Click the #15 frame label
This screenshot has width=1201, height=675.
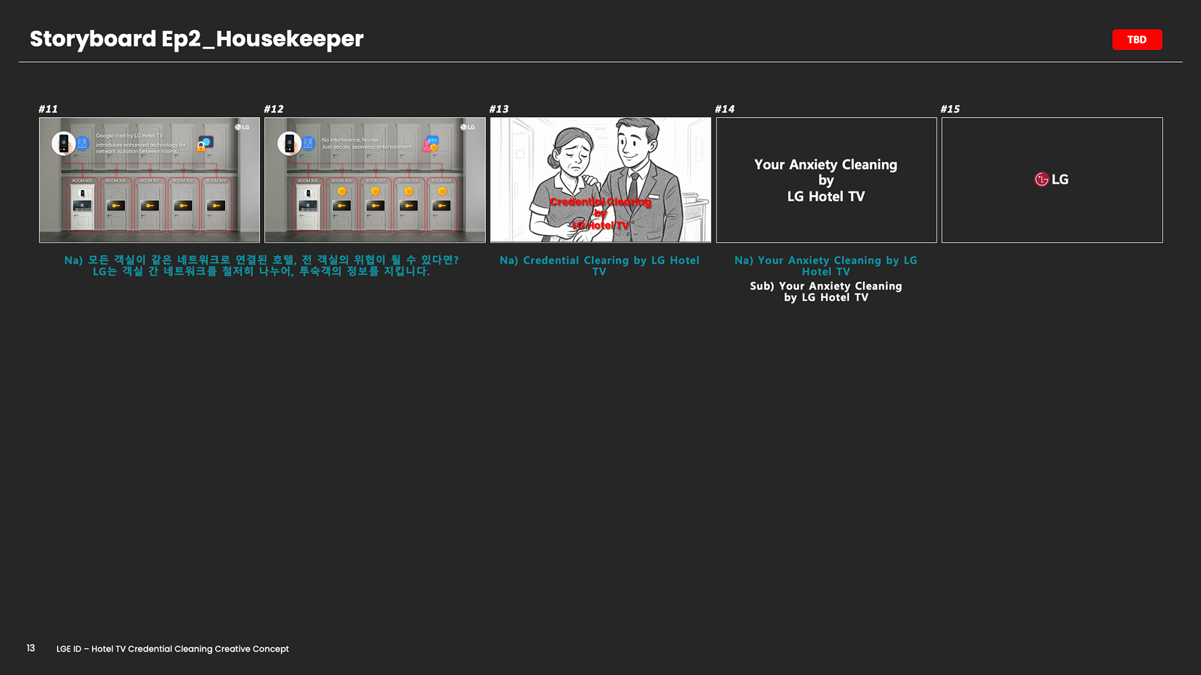950,109
